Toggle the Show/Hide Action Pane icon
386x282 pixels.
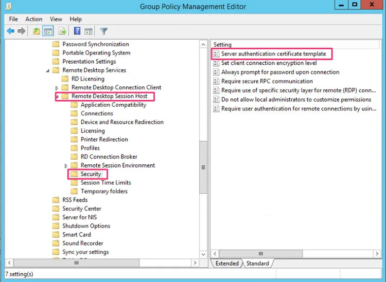[89, 31]
